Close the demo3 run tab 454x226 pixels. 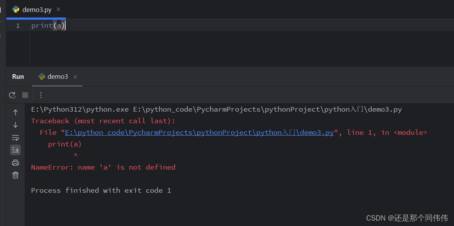click(75, 76)
